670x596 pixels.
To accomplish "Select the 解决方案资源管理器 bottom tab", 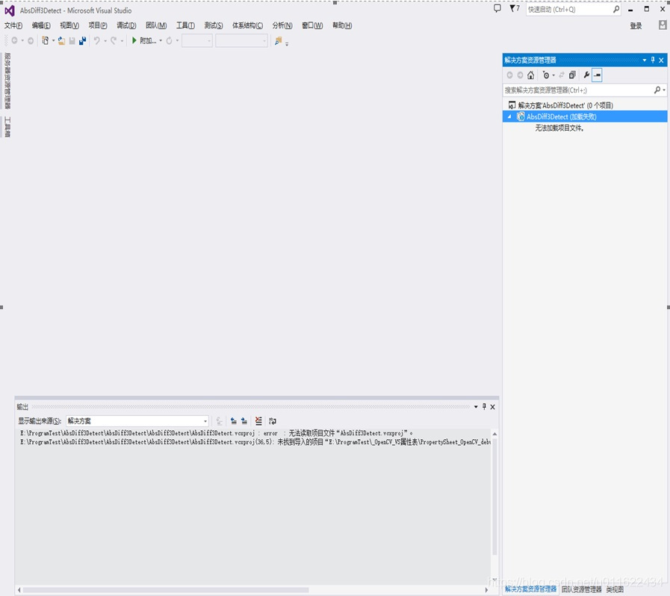I will [x=531, y=589].
